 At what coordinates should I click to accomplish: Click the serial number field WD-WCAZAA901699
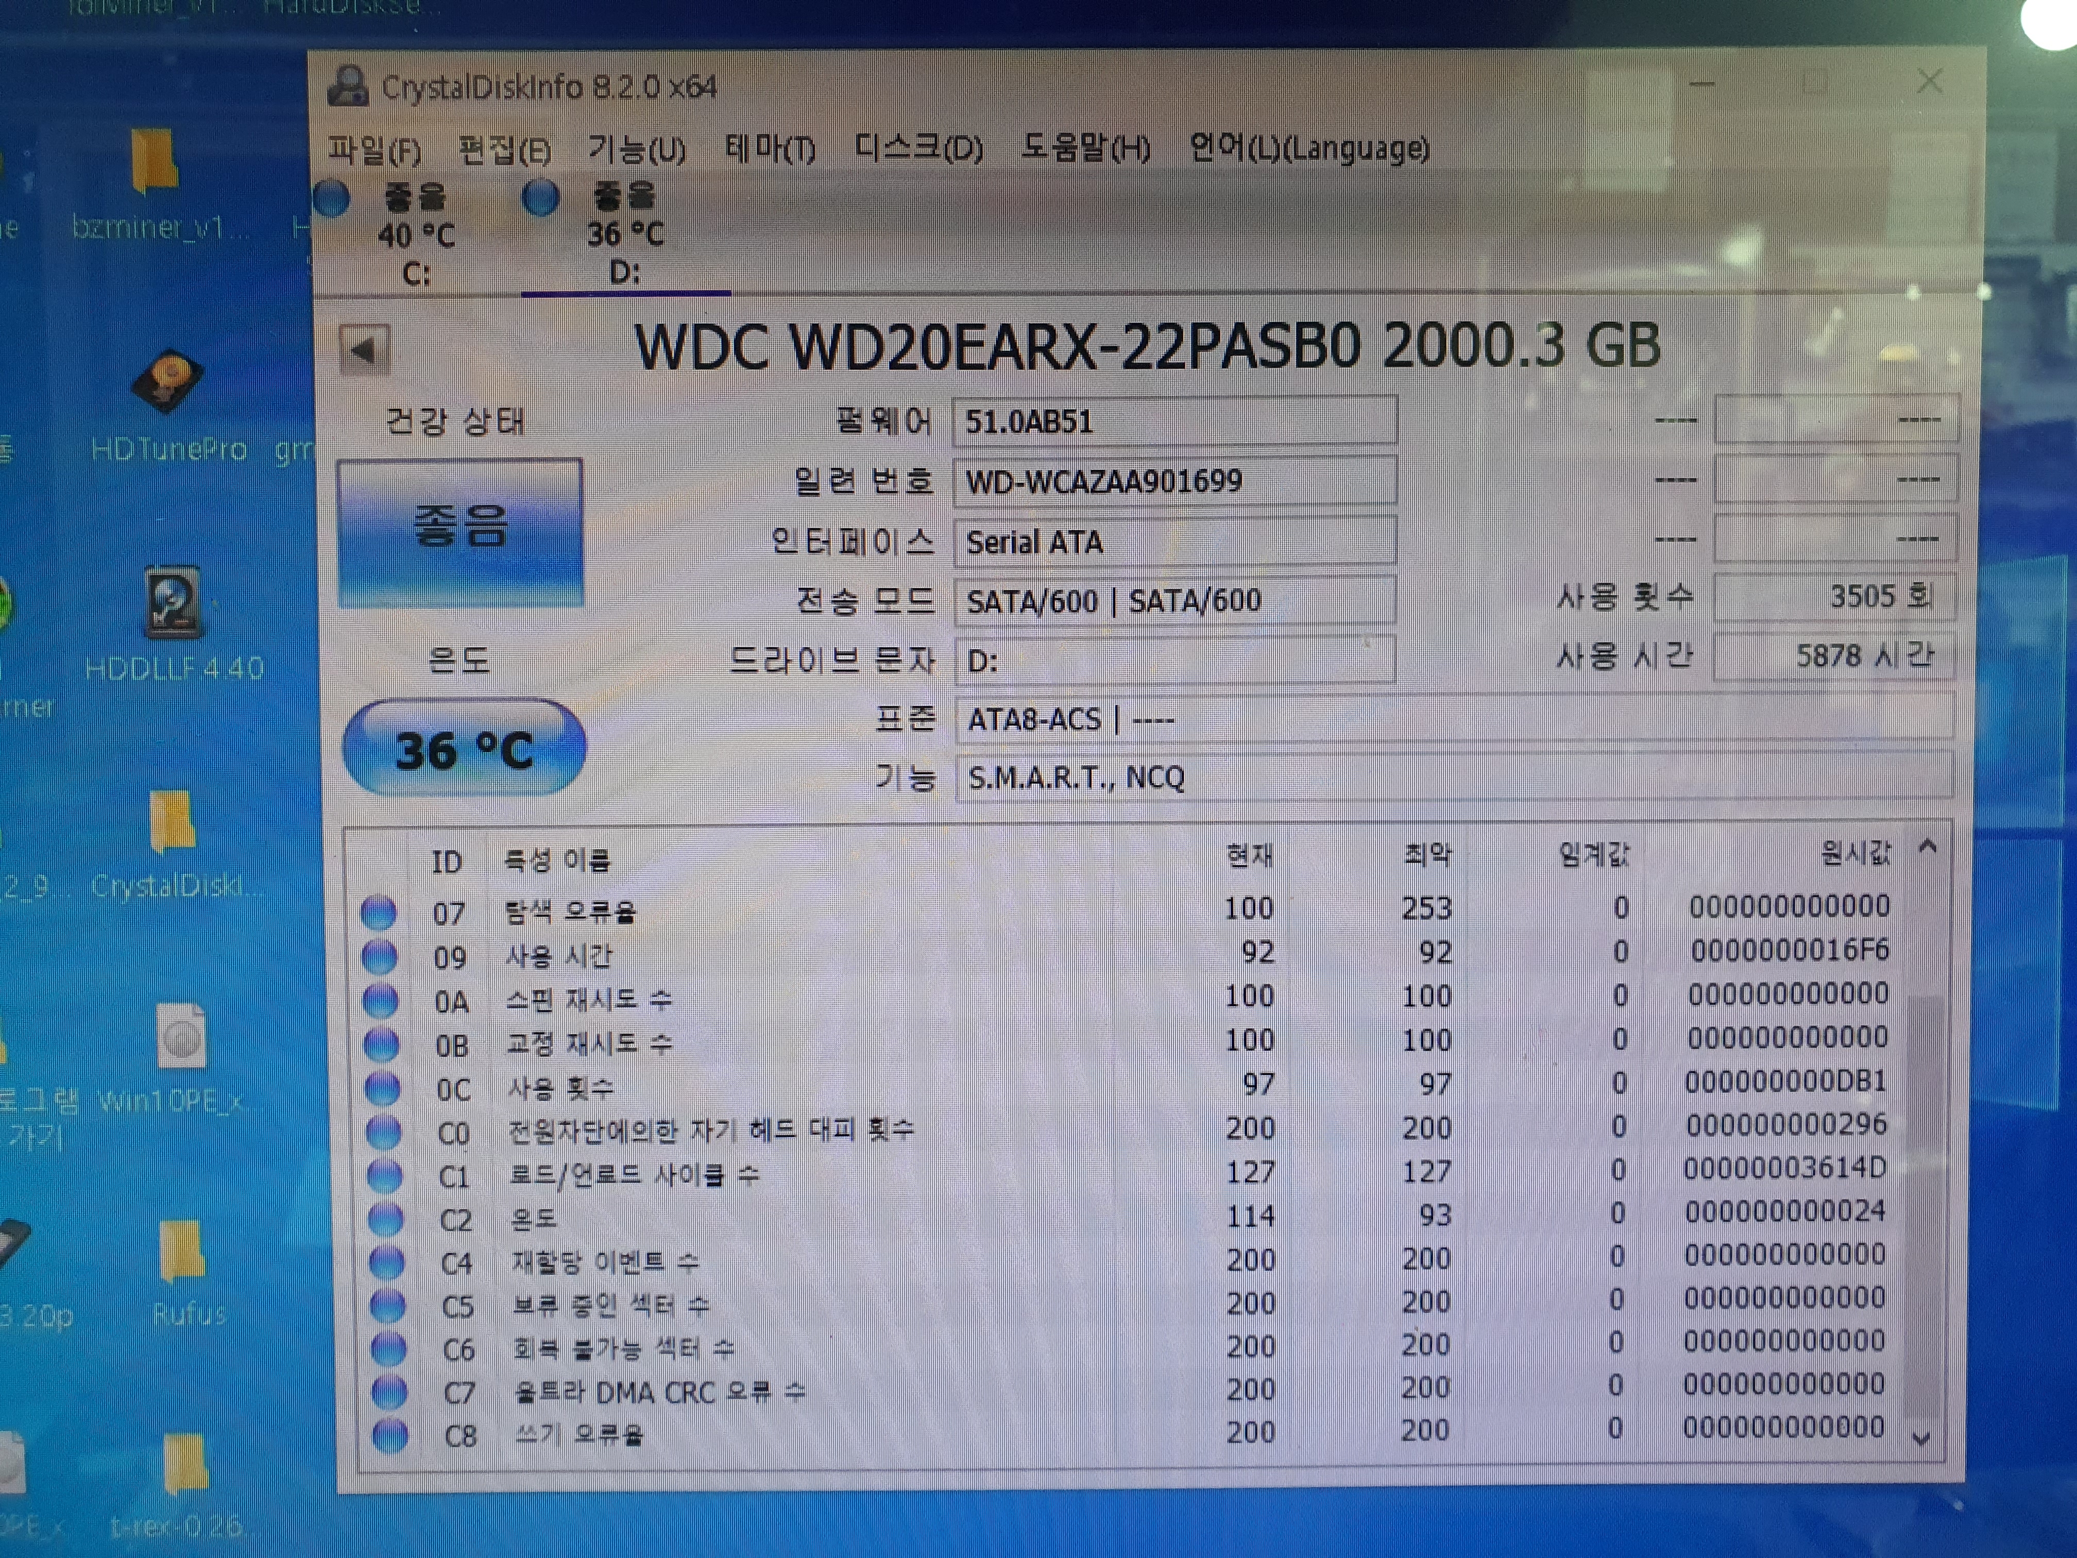pos(1174,482)
